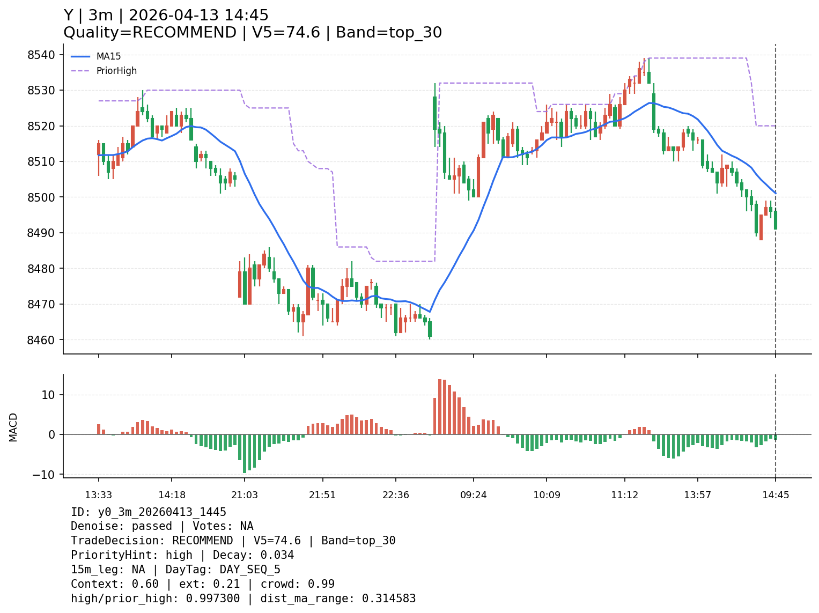Click the purple dashed PriorHigh legend swatch
819x613 pixels.
pyautogui.click(x=80, y=71)
